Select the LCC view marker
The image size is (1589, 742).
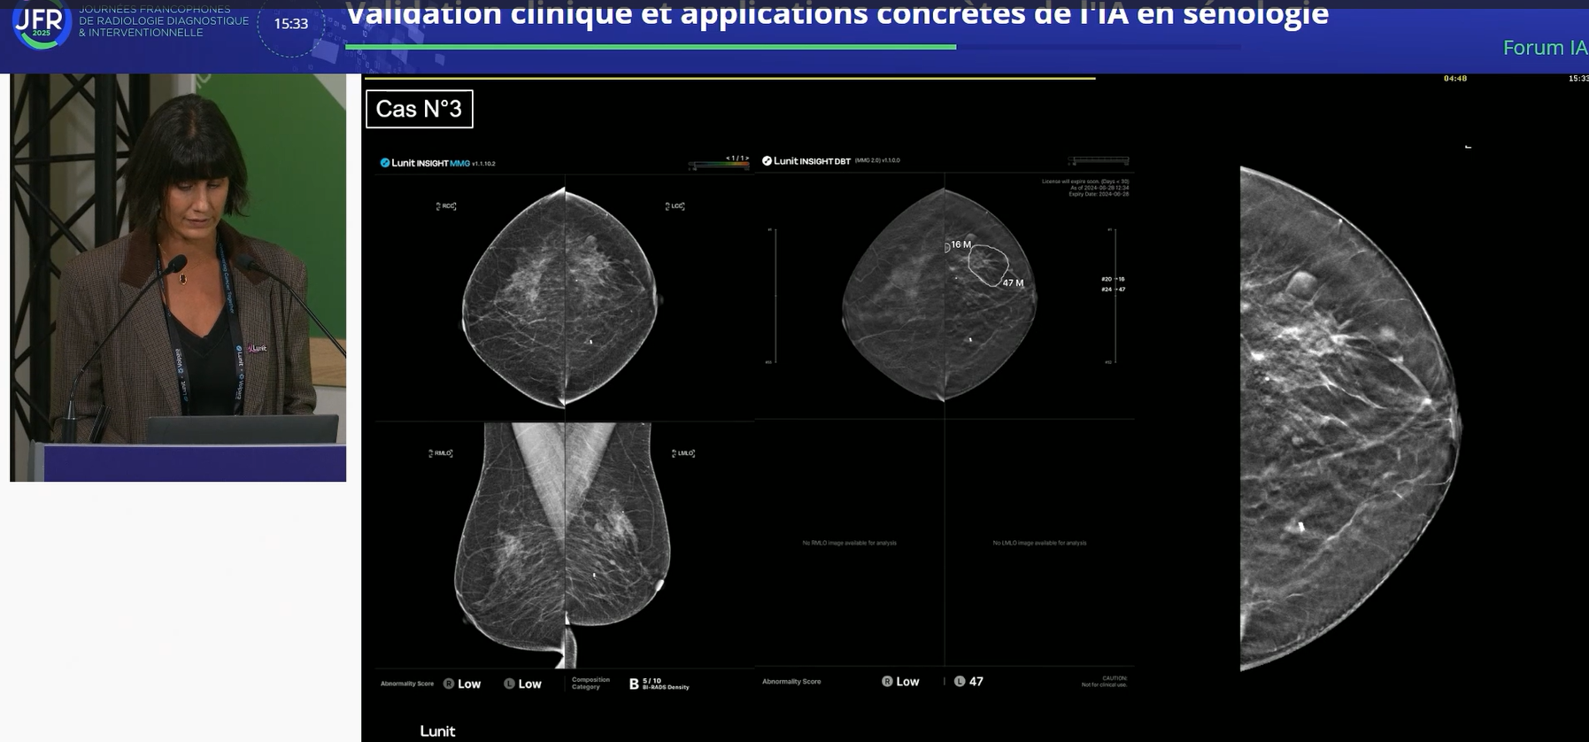(x=675, y=206)
